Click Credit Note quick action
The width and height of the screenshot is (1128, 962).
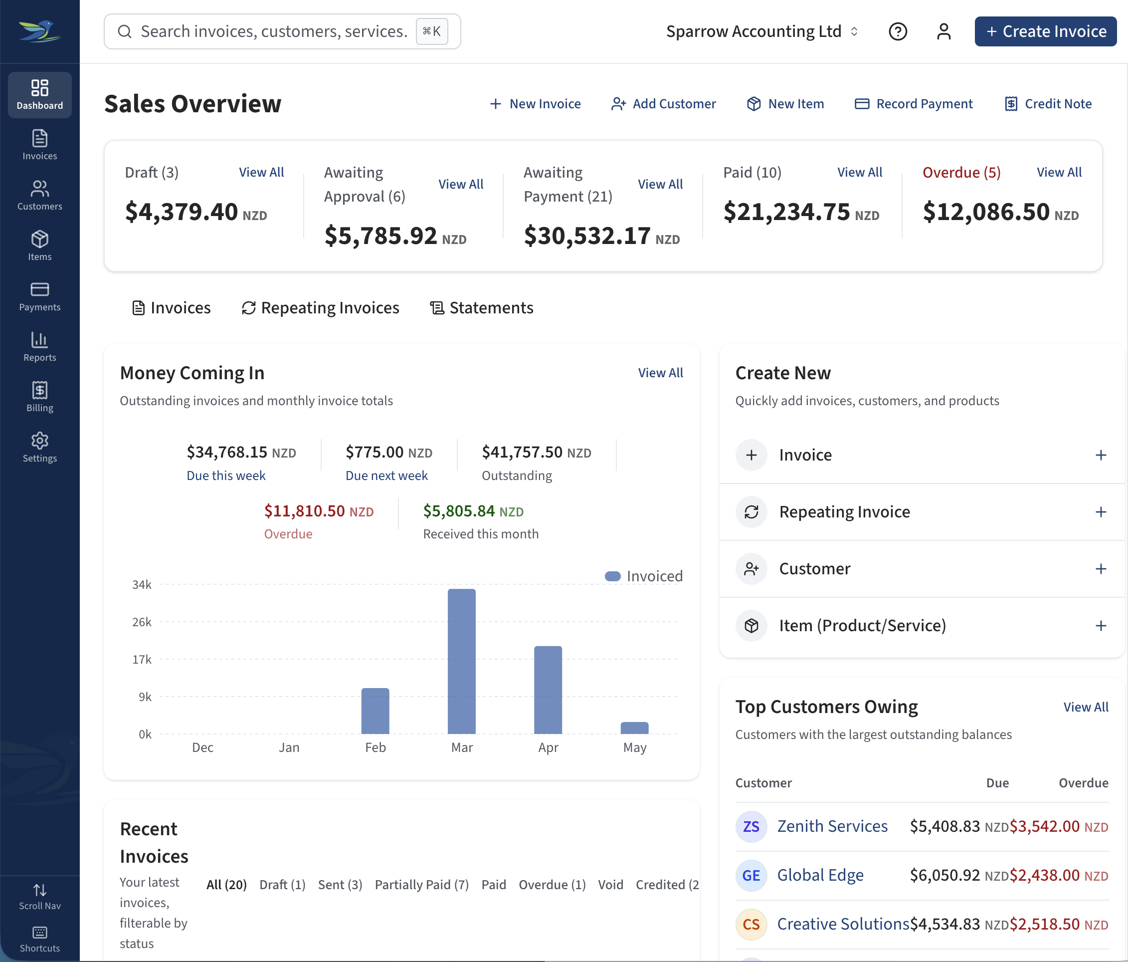(x=1048, y=103)
